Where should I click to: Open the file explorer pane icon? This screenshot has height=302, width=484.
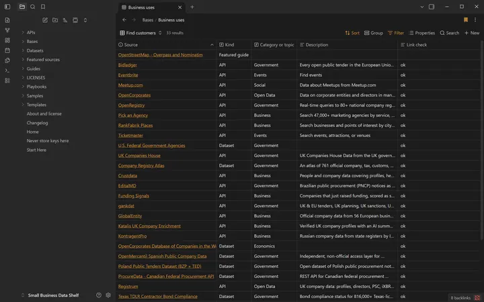22,7
